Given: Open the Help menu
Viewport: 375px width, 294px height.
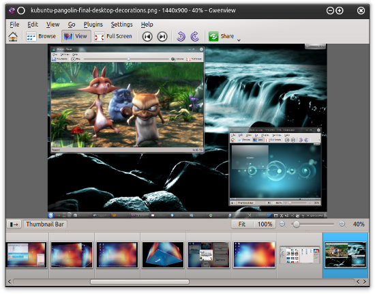Looking at the screenshot, I should point(147,25).
